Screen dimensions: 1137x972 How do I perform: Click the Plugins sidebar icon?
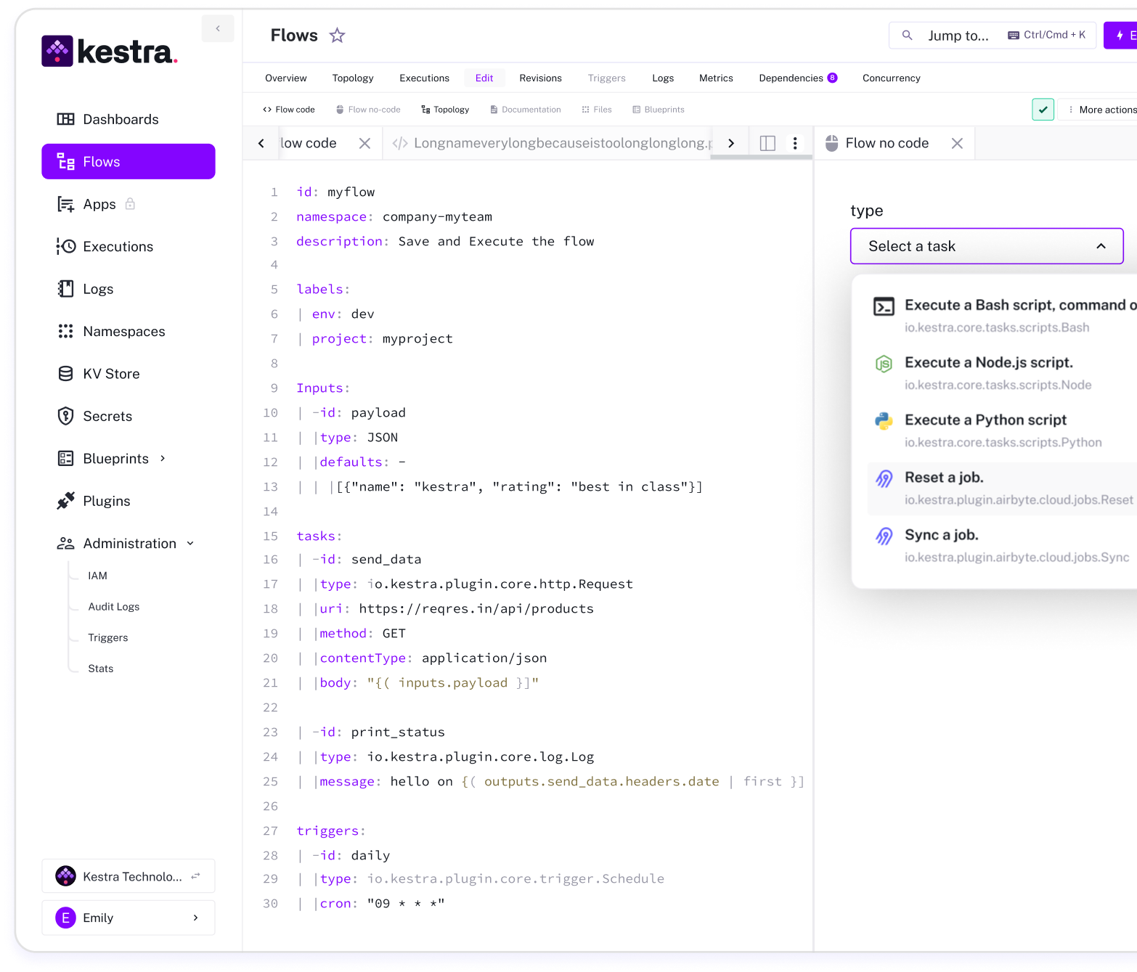[66, 501]
